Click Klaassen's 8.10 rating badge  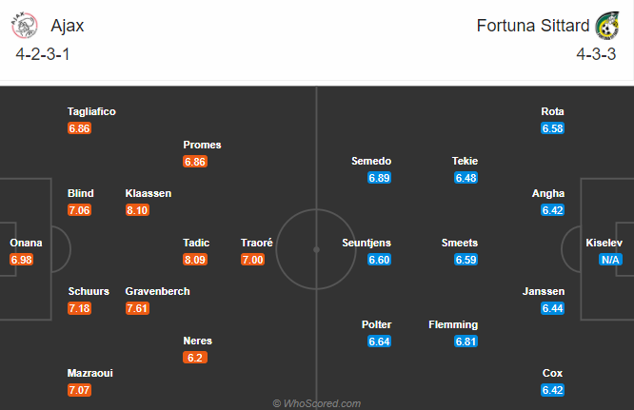(x=138, y=209)
